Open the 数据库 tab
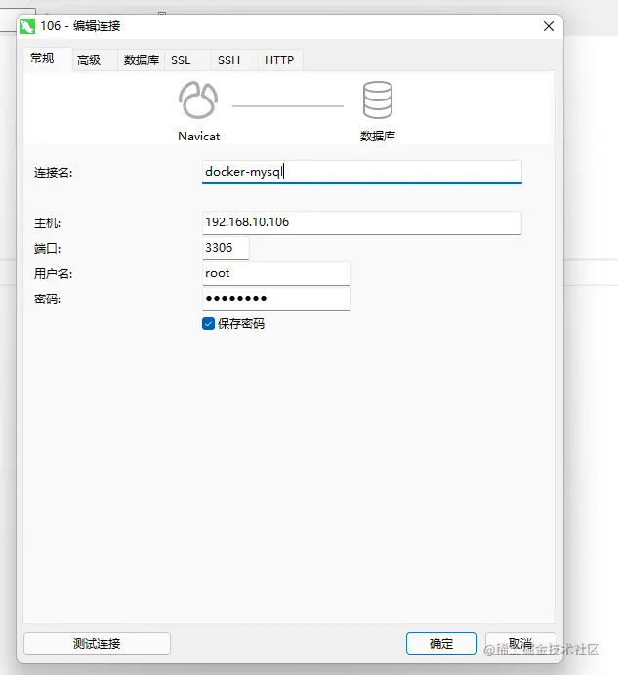The height and width of the screenshot is (675, 618). 142,60
